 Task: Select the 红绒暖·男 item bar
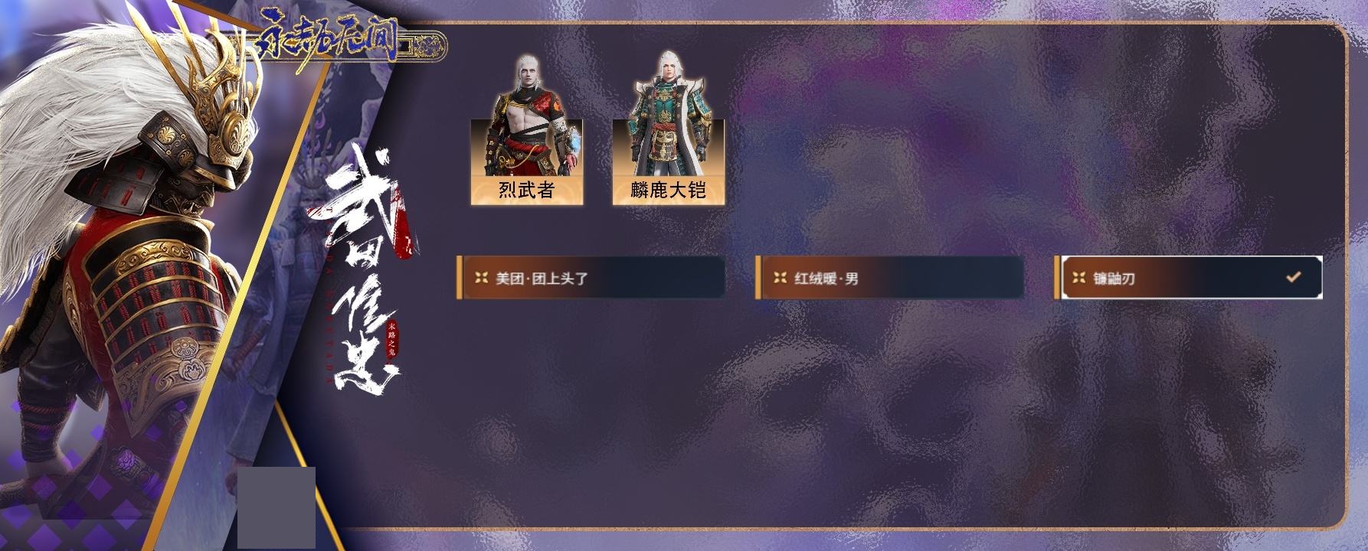point(889,278)
